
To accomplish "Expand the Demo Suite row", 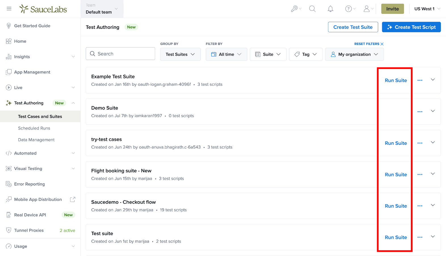I will point(433,111).
